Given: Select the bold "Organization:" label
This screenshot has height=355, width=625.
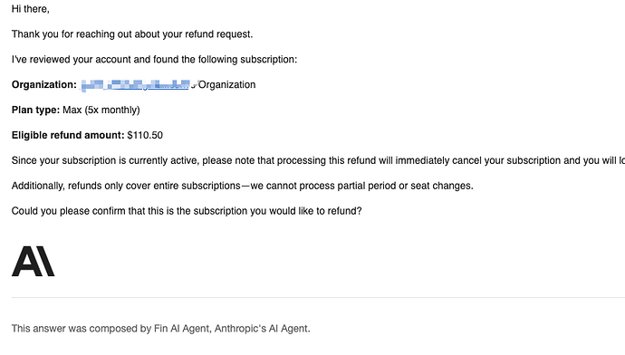Looking at the screenshot, I should tap(43, 85).
